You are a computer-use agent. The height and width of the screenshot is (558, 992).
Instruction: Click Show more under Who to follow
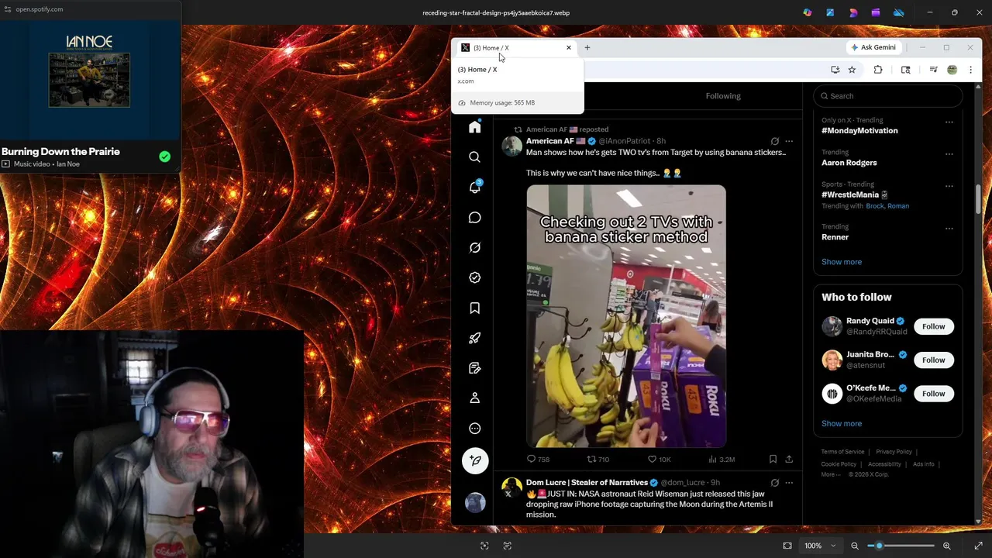click(x=842, y=424)
